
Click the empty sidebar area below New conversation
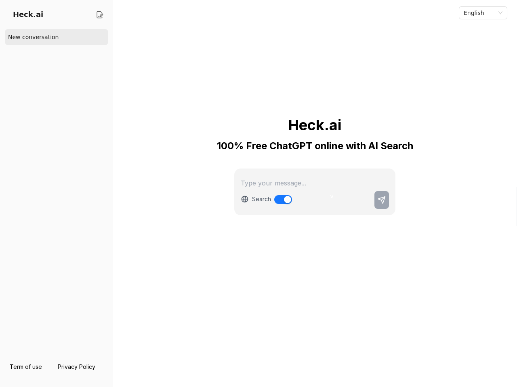click(x=57, y=202)
